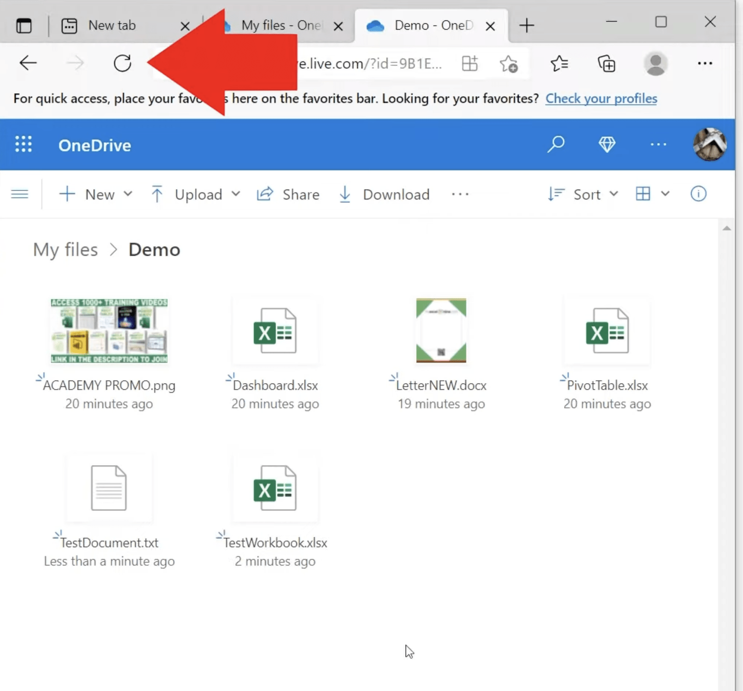The height and width of the screenshot is (691, 743).
Task: Select the TestDocument.txt file name
Action: [x=109, y=543]
